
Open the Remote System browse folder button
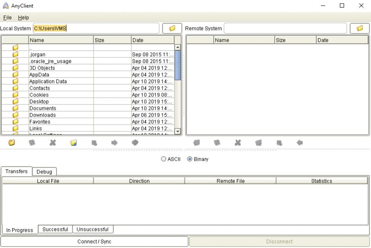[360, 28]
